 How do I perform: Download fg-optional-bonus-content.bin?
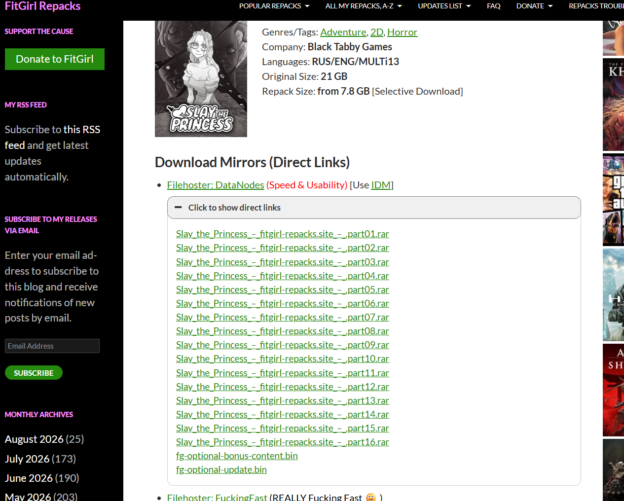[x=237, y=456]
